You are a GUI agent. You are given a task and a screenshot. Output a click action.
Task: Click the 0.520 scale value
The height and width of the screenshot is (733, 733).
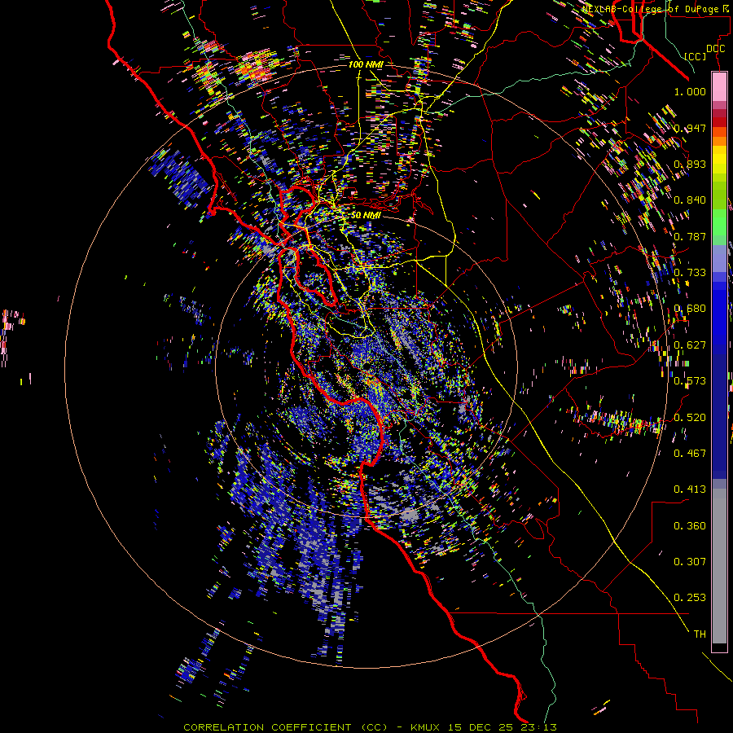[x=690, y=417]
